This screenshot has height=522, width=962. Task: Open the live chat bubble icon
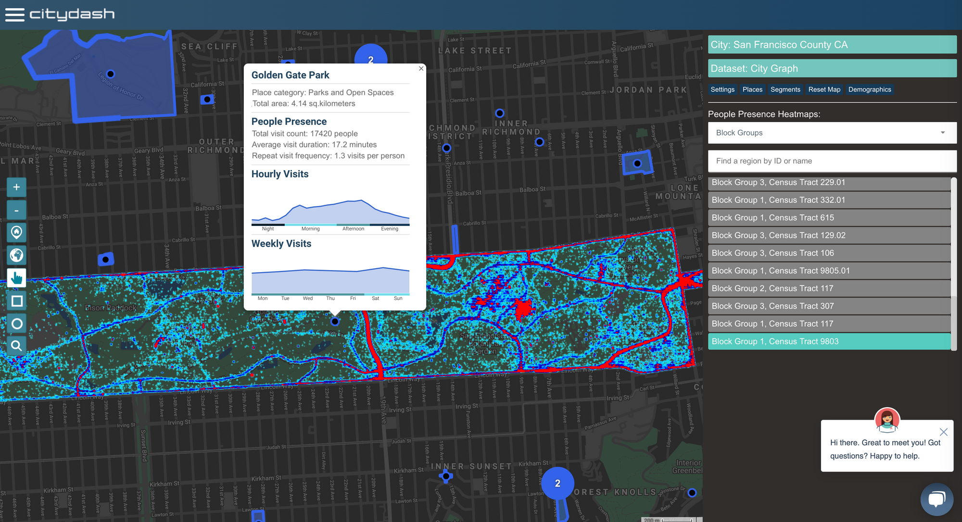coord(936,499)
